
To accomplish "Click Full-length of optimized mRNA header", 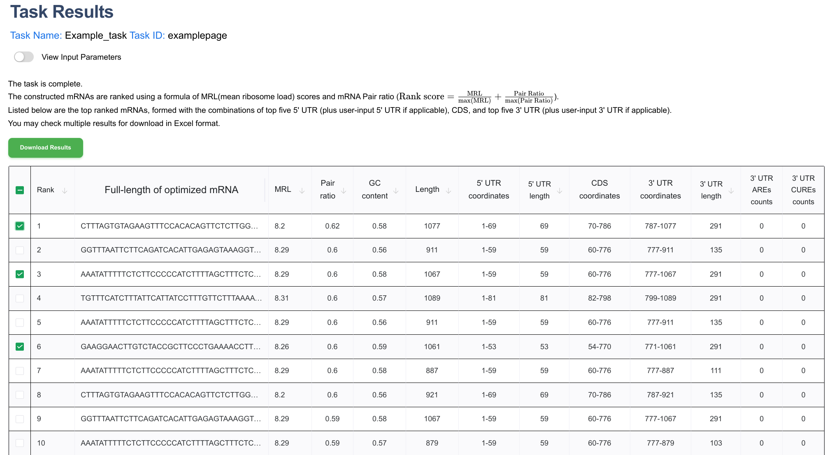I will (171, 190).
